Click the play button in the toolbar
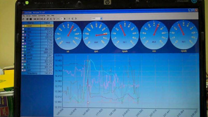The height and width of the screenshot is (117, 208). point(58,19)
